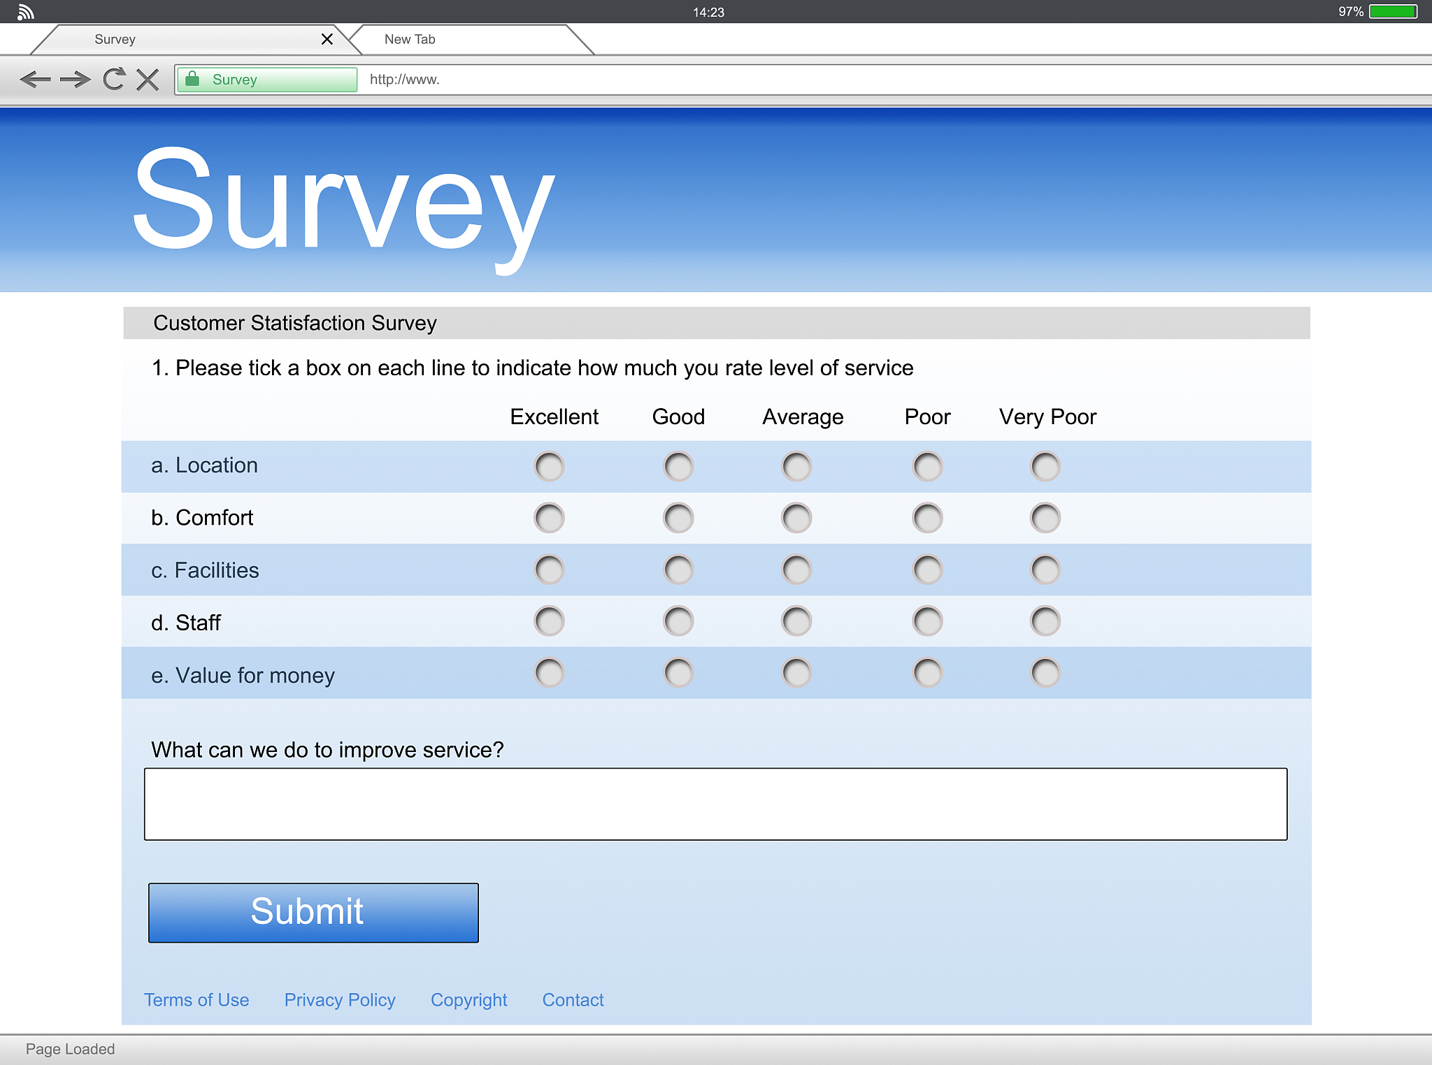The width and height of the screenshot is (1432, 1065).
Task: Close the Survey tab
Action: (327, 39)
